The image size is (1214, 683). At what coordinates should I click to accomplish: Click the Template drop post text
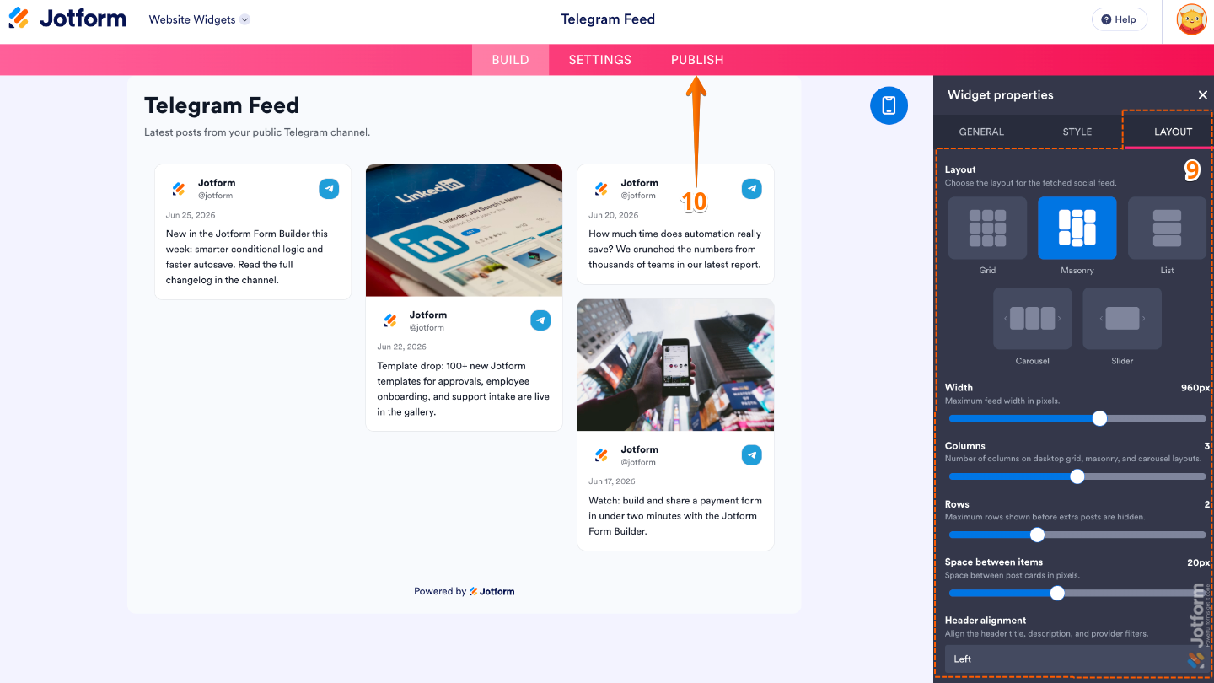[463, 389]
